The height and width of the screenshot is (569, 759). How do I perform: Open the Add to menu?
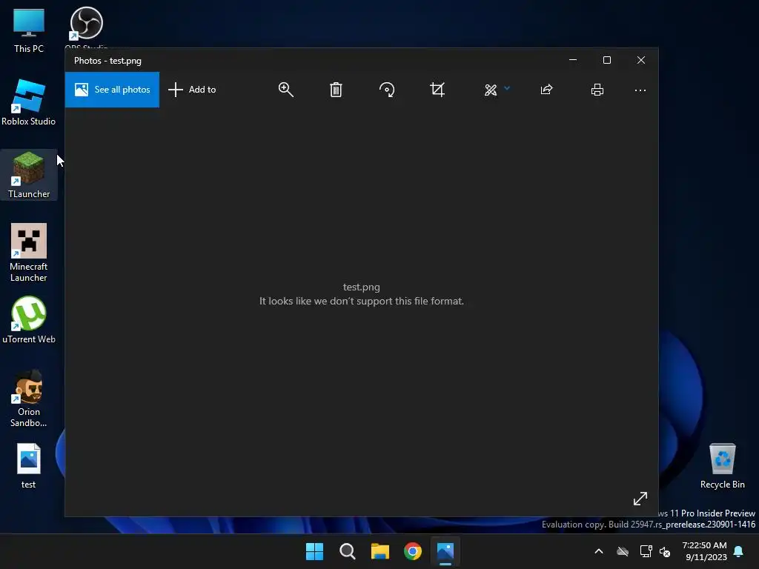[192, 90]
